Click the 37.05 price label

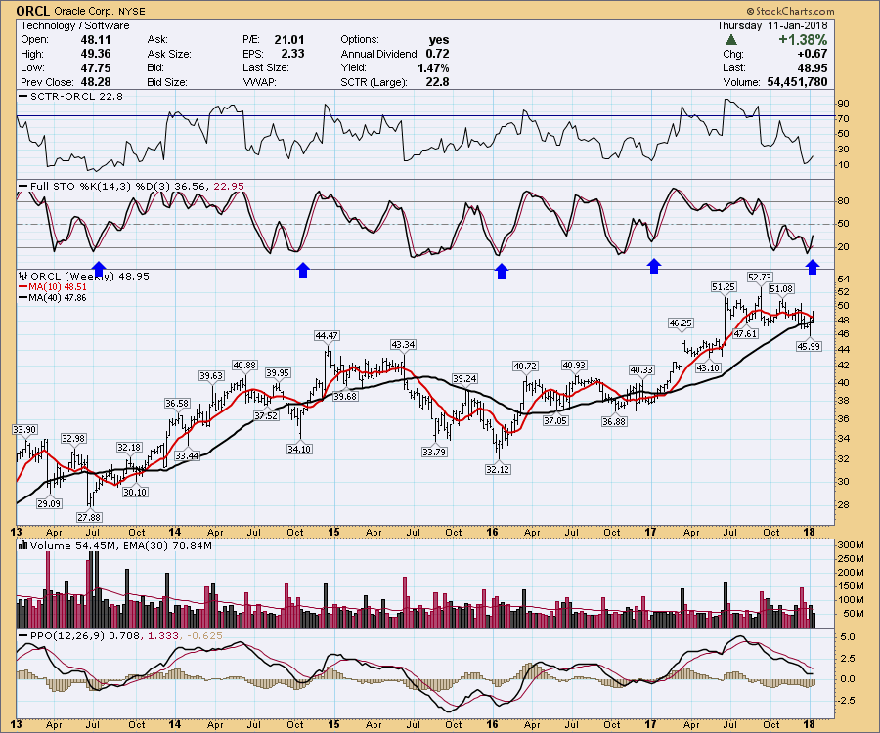point(555,420)
